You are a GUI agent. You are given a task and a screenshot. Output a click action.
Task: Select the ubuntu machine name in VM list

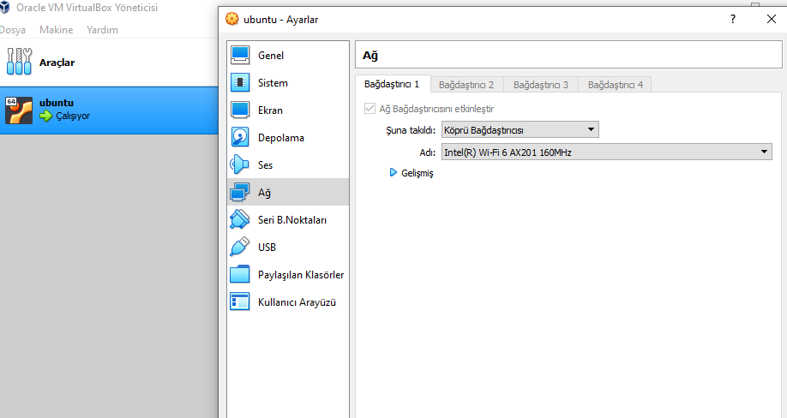point(57,103)
